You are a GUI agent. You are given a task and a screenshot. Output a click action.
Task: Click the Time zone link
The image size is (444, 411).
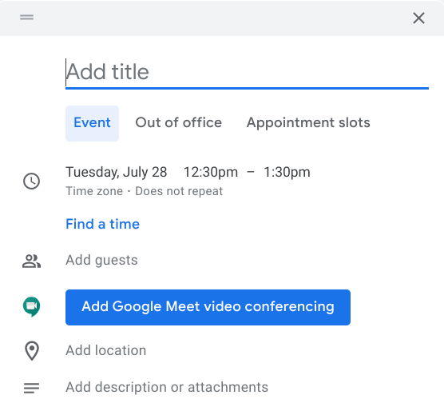94,191
